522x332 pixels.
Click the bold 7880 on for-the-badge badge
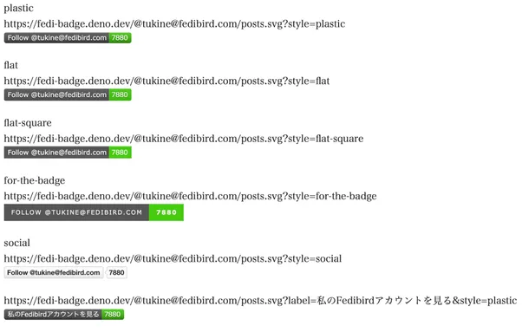(166, 212)
